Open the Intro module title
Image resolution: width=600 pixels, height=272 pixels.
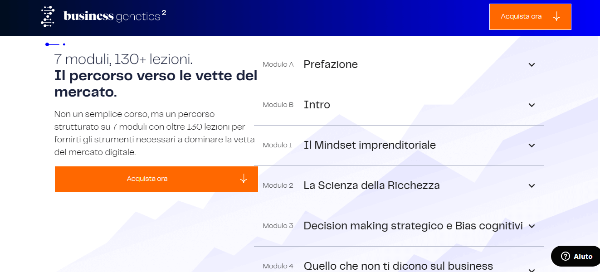pyautogui.click(x=317, y=105)
